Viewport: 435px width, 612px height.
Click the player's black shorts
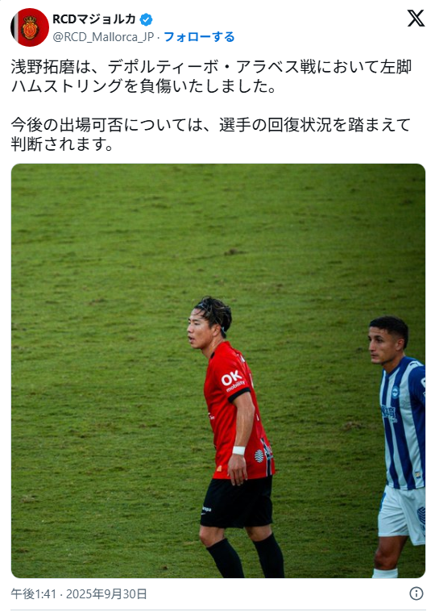(237, 502)
